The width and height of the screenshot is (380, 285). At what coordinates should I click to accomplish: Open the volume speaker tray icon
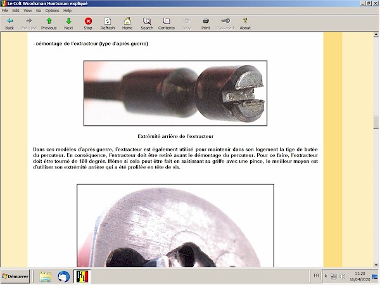[x=343, y=276]
